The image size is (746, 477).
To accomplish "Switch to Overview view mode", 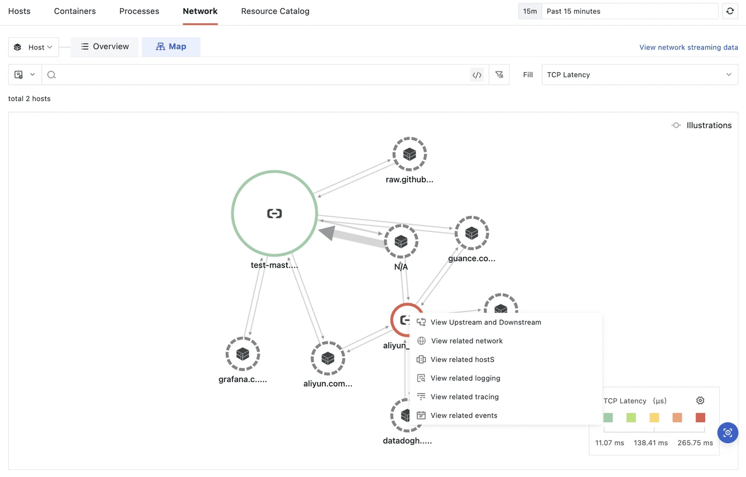I will click(105, 47).
